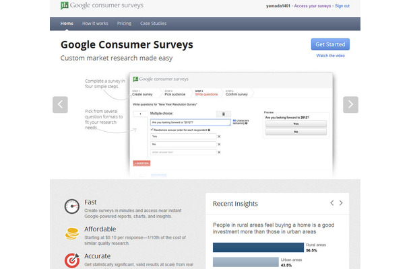Click the Fast feature heading
The width and height of the screenshot is (411, 269).
pos(90,202)
